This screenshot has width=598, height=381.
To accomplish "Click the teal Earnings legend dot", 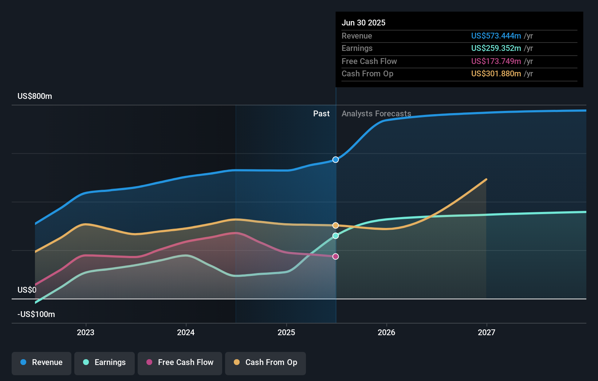I will coord(86,362).
